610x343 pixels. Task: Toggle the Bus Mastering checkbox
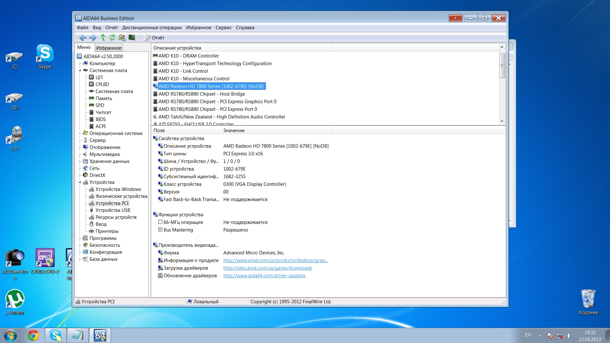(x=160, y=230)
